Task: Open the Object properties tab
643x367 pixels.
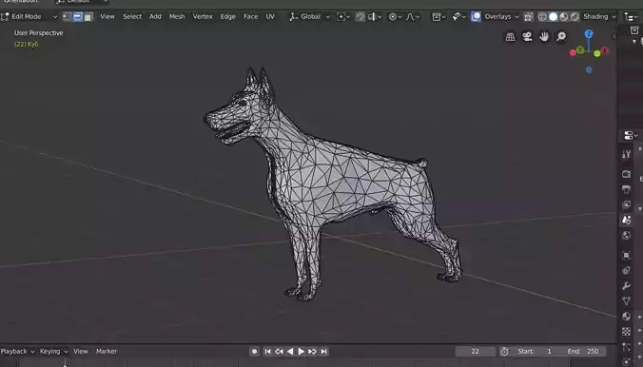Action: [x=626, y=255]
